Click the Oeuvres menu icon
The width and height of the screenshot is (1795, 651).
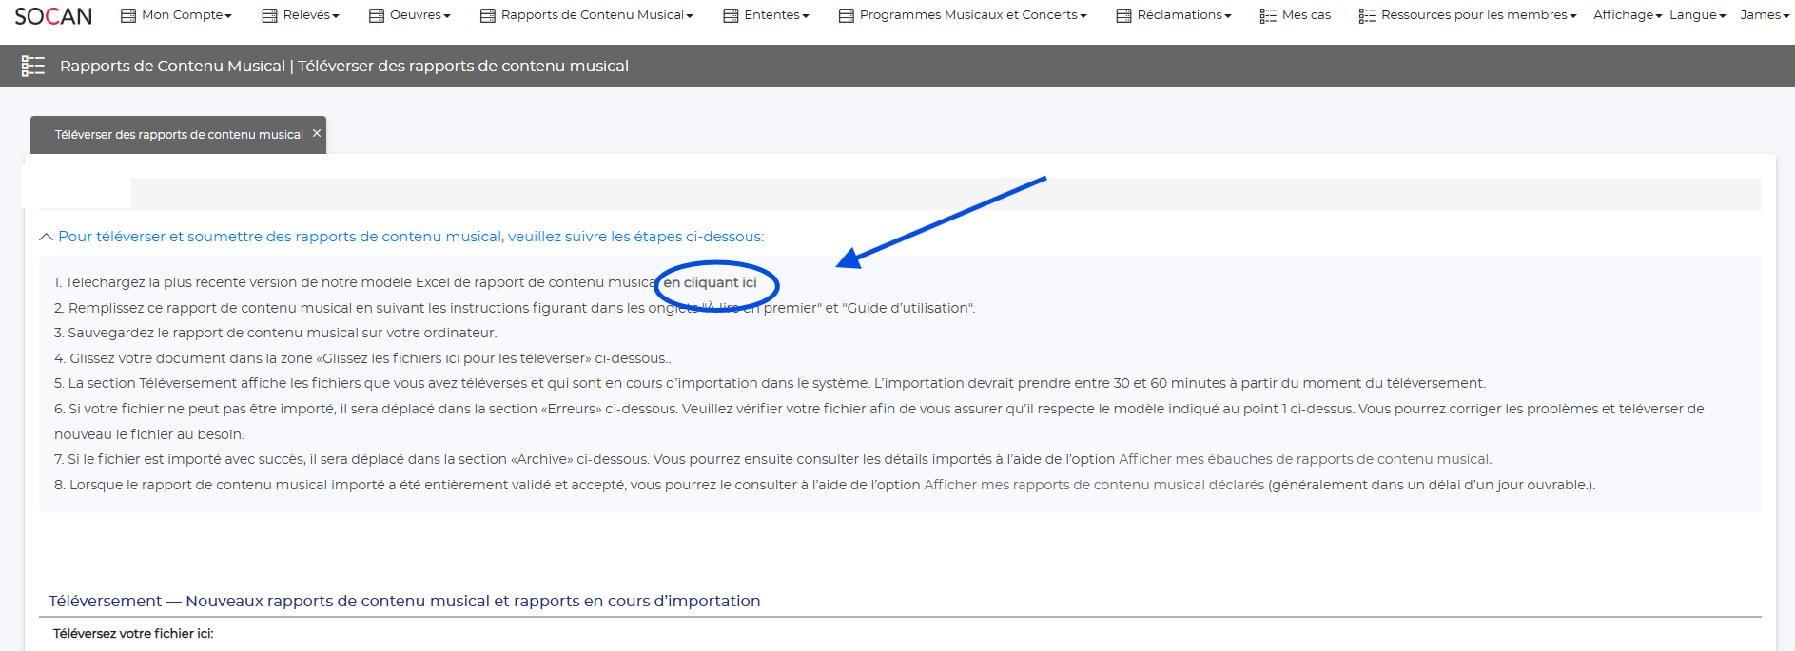pos(377,15)
